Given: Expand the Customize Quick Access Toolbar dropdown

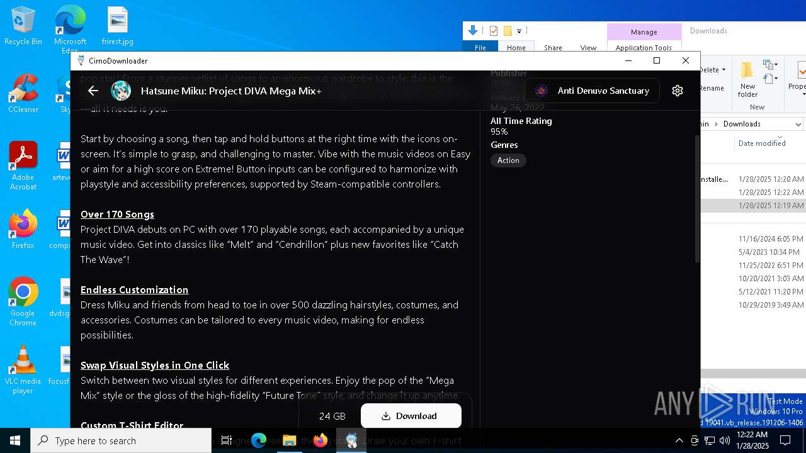Looking at the screenshot, I should 519,31.
